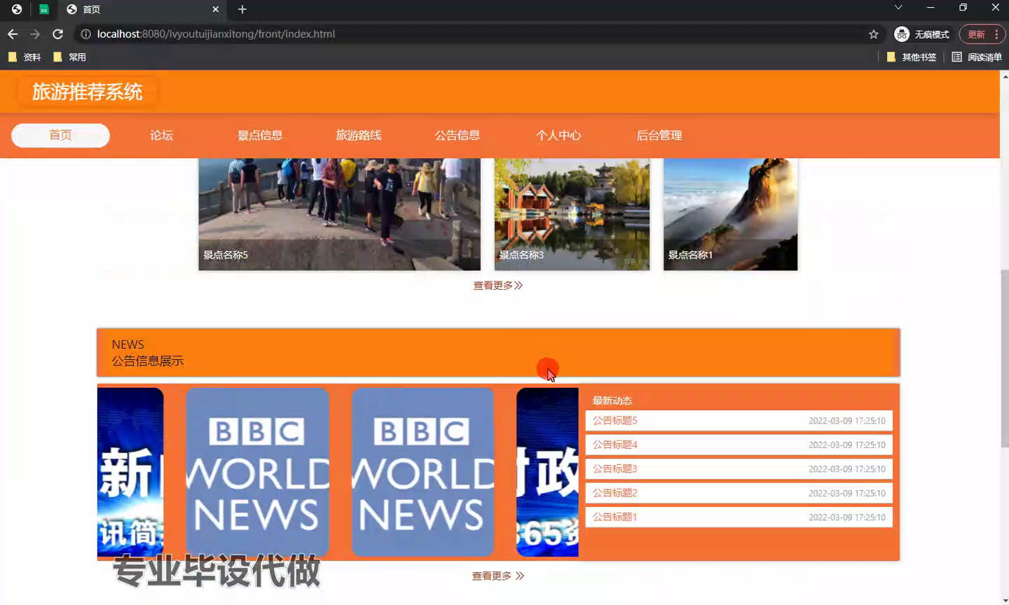Viewport: 1009px width, 605px height.
Task: Open the 阅读清单 reading list
Action: 977,57
